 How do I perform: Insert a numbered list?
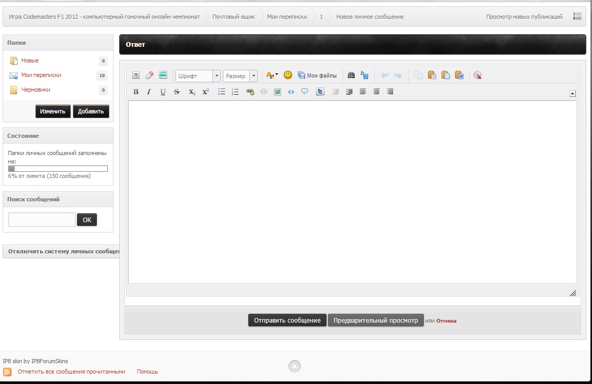coord(235,92)
